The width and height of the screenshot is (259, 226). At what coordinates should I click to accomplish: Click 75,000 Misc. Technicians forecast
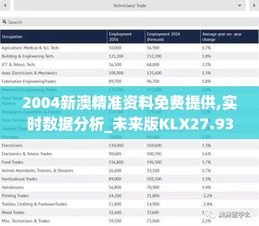pyautogui.click(x=153, y=221)
